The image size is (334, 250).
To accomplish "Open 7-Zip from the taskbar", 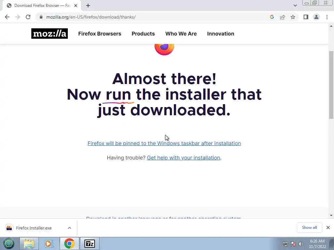I will [x=90, y=243].
